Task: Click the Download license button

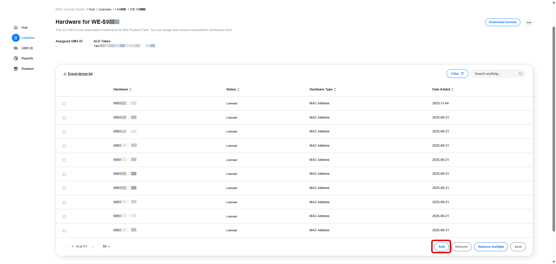Action: pyautogui.click(x=502, y=22)
